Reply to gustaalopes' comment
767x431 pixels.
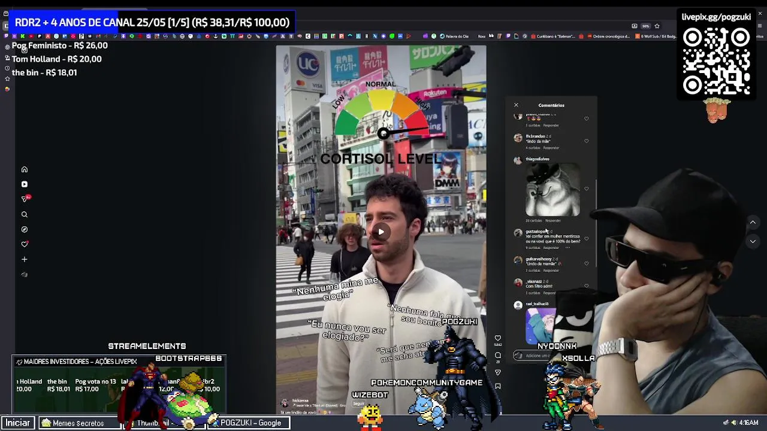pyautogui.click(x=551, y=248)
